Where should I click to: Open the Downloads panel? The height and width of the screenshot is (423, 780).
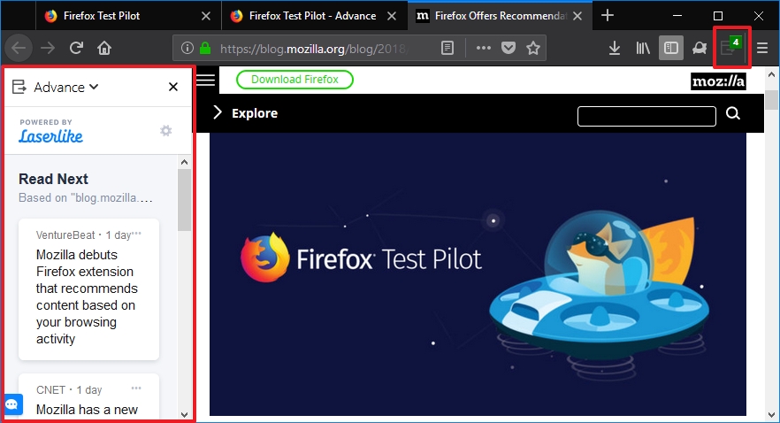(615, 49)
